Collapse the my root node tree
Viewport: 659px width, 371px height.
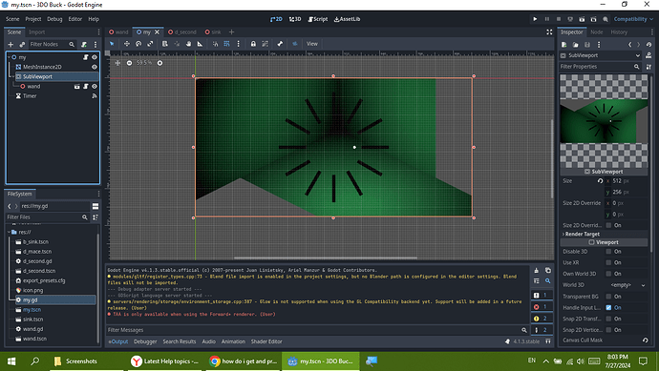click(x=9, y=57)
